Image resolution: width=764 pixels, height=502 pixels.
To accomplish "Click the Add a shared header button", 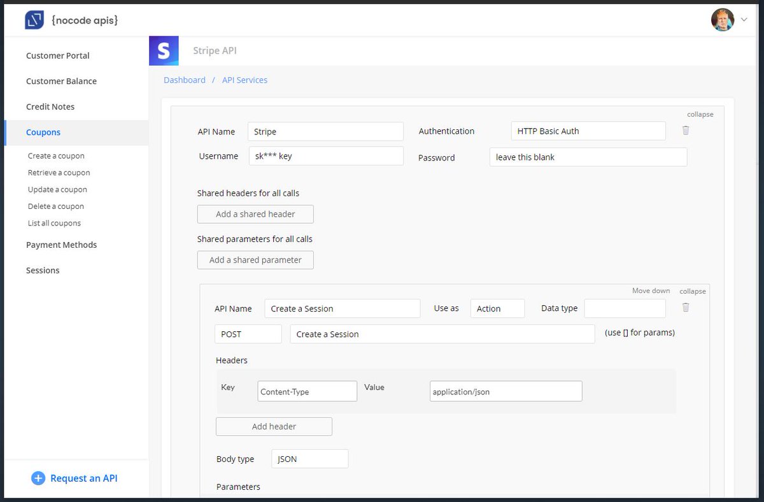I will click(255, 214).
